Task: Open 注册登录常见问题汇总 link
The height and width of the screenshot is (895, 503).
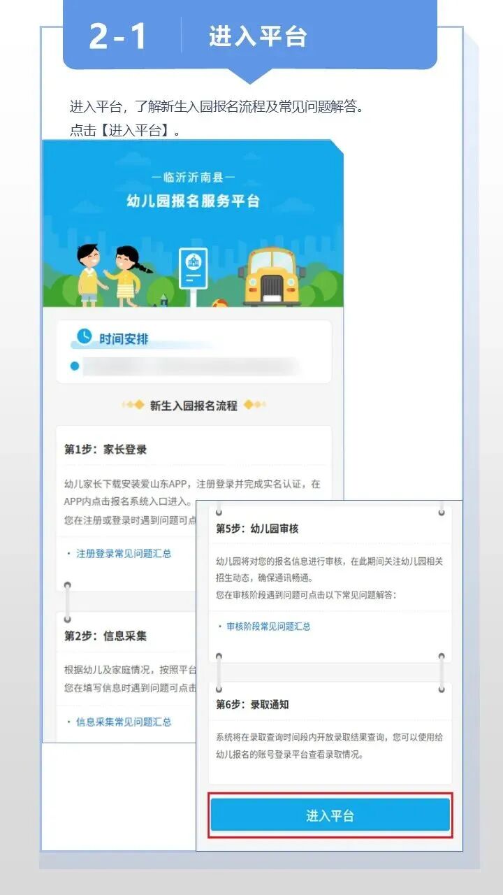Action: click(123, 553)
